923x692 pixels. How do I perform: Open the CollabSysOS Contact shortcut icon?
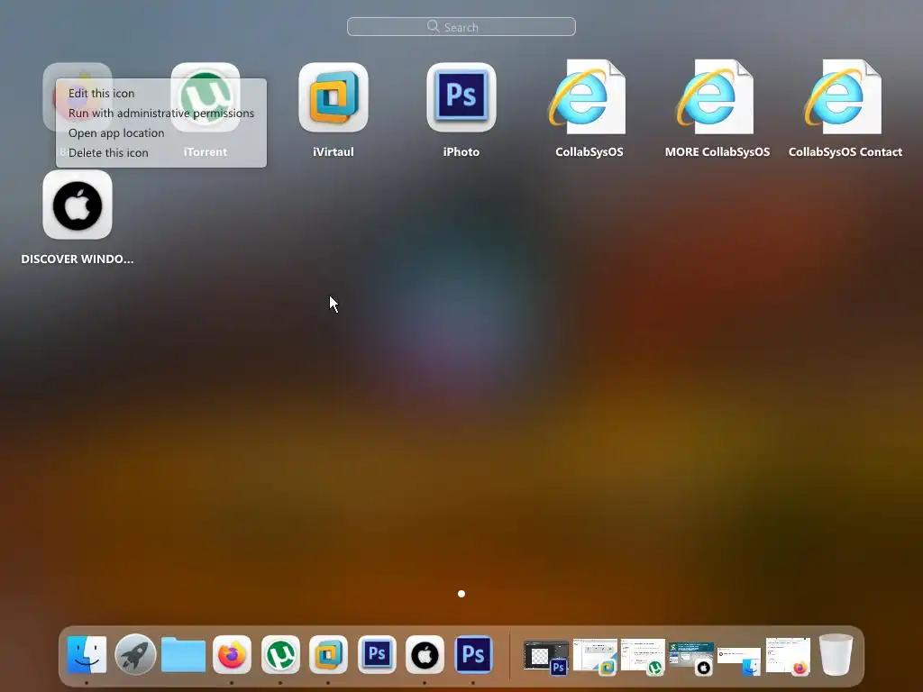coord(845,96)
